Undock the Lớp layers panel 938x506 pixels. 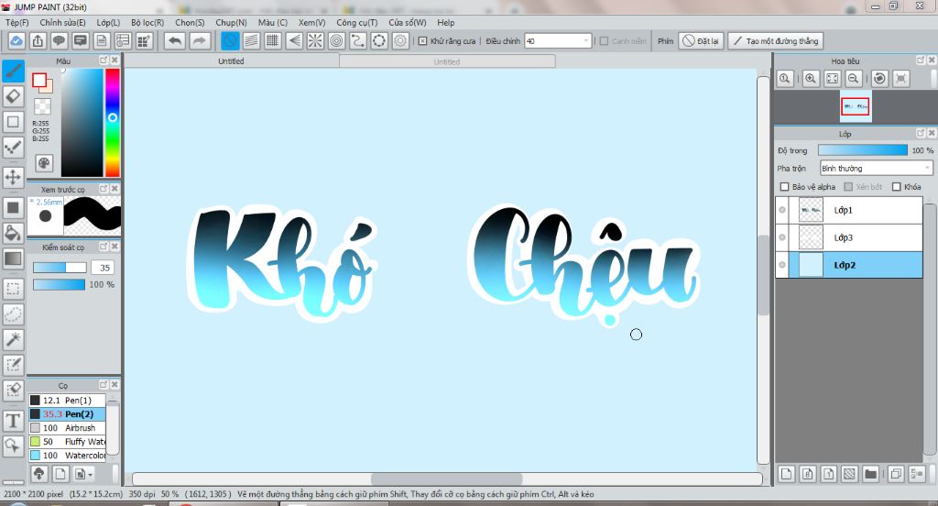921,133
